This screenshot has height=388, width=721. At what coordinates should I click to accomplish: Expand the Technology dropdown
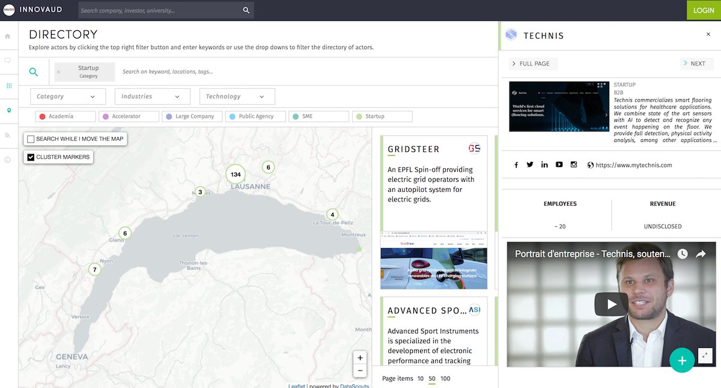point(237,97)
